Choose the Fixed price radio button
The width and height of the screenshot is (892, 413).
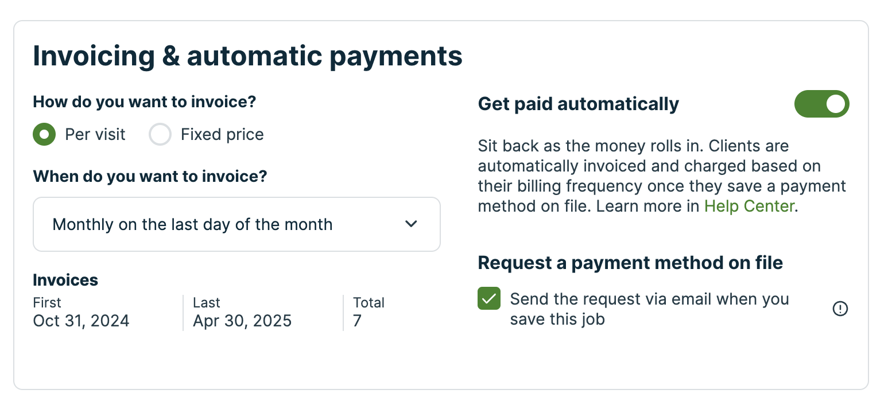point(160,135)
